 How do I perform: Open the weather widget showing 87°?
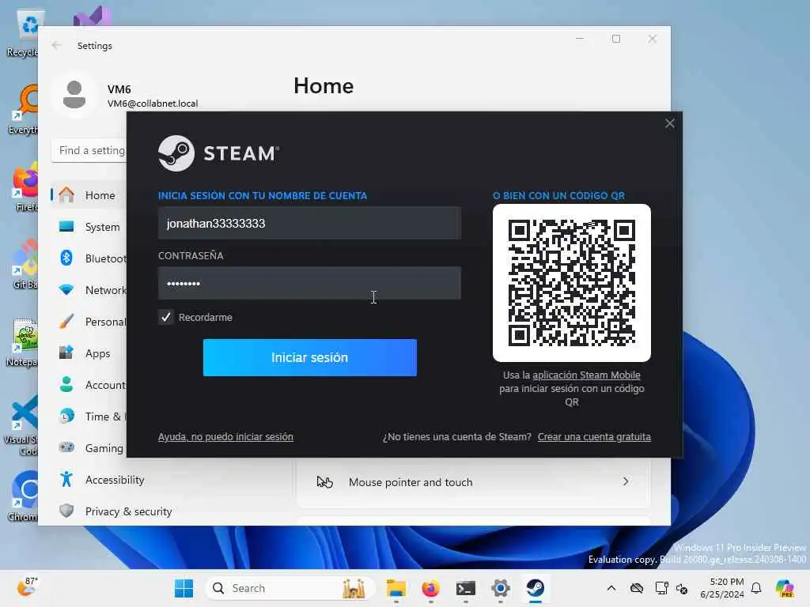click(27, 587)
